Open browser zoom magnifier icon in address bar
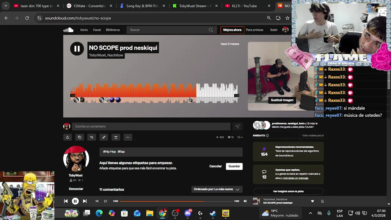Viewport: 391px width, 220px height. [x=269, y=18]
